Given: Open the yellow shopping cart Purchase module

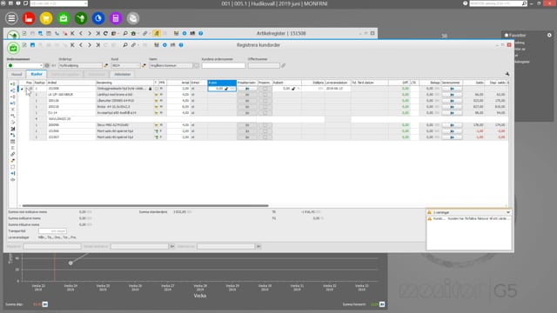Looking at the screenshot, I should coord(46,18).
